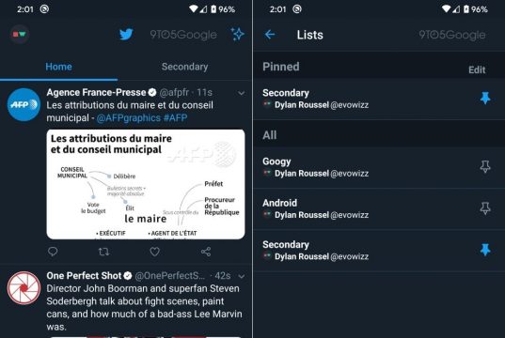Viewport: 505px width, 338px height.
Task: Open the AFP infographic image
Action: coord(146,184)
